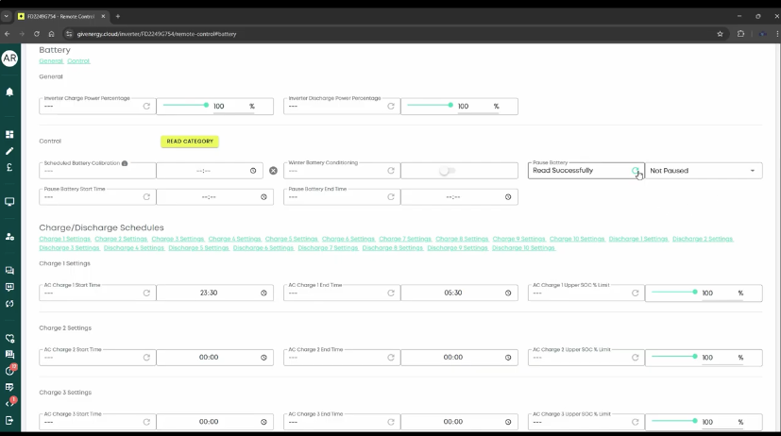This screenshot has width=781, height=436.
Task: Click the logout icon at sidebar bottom
Action: pyautogui.click(x=9, y=420)
